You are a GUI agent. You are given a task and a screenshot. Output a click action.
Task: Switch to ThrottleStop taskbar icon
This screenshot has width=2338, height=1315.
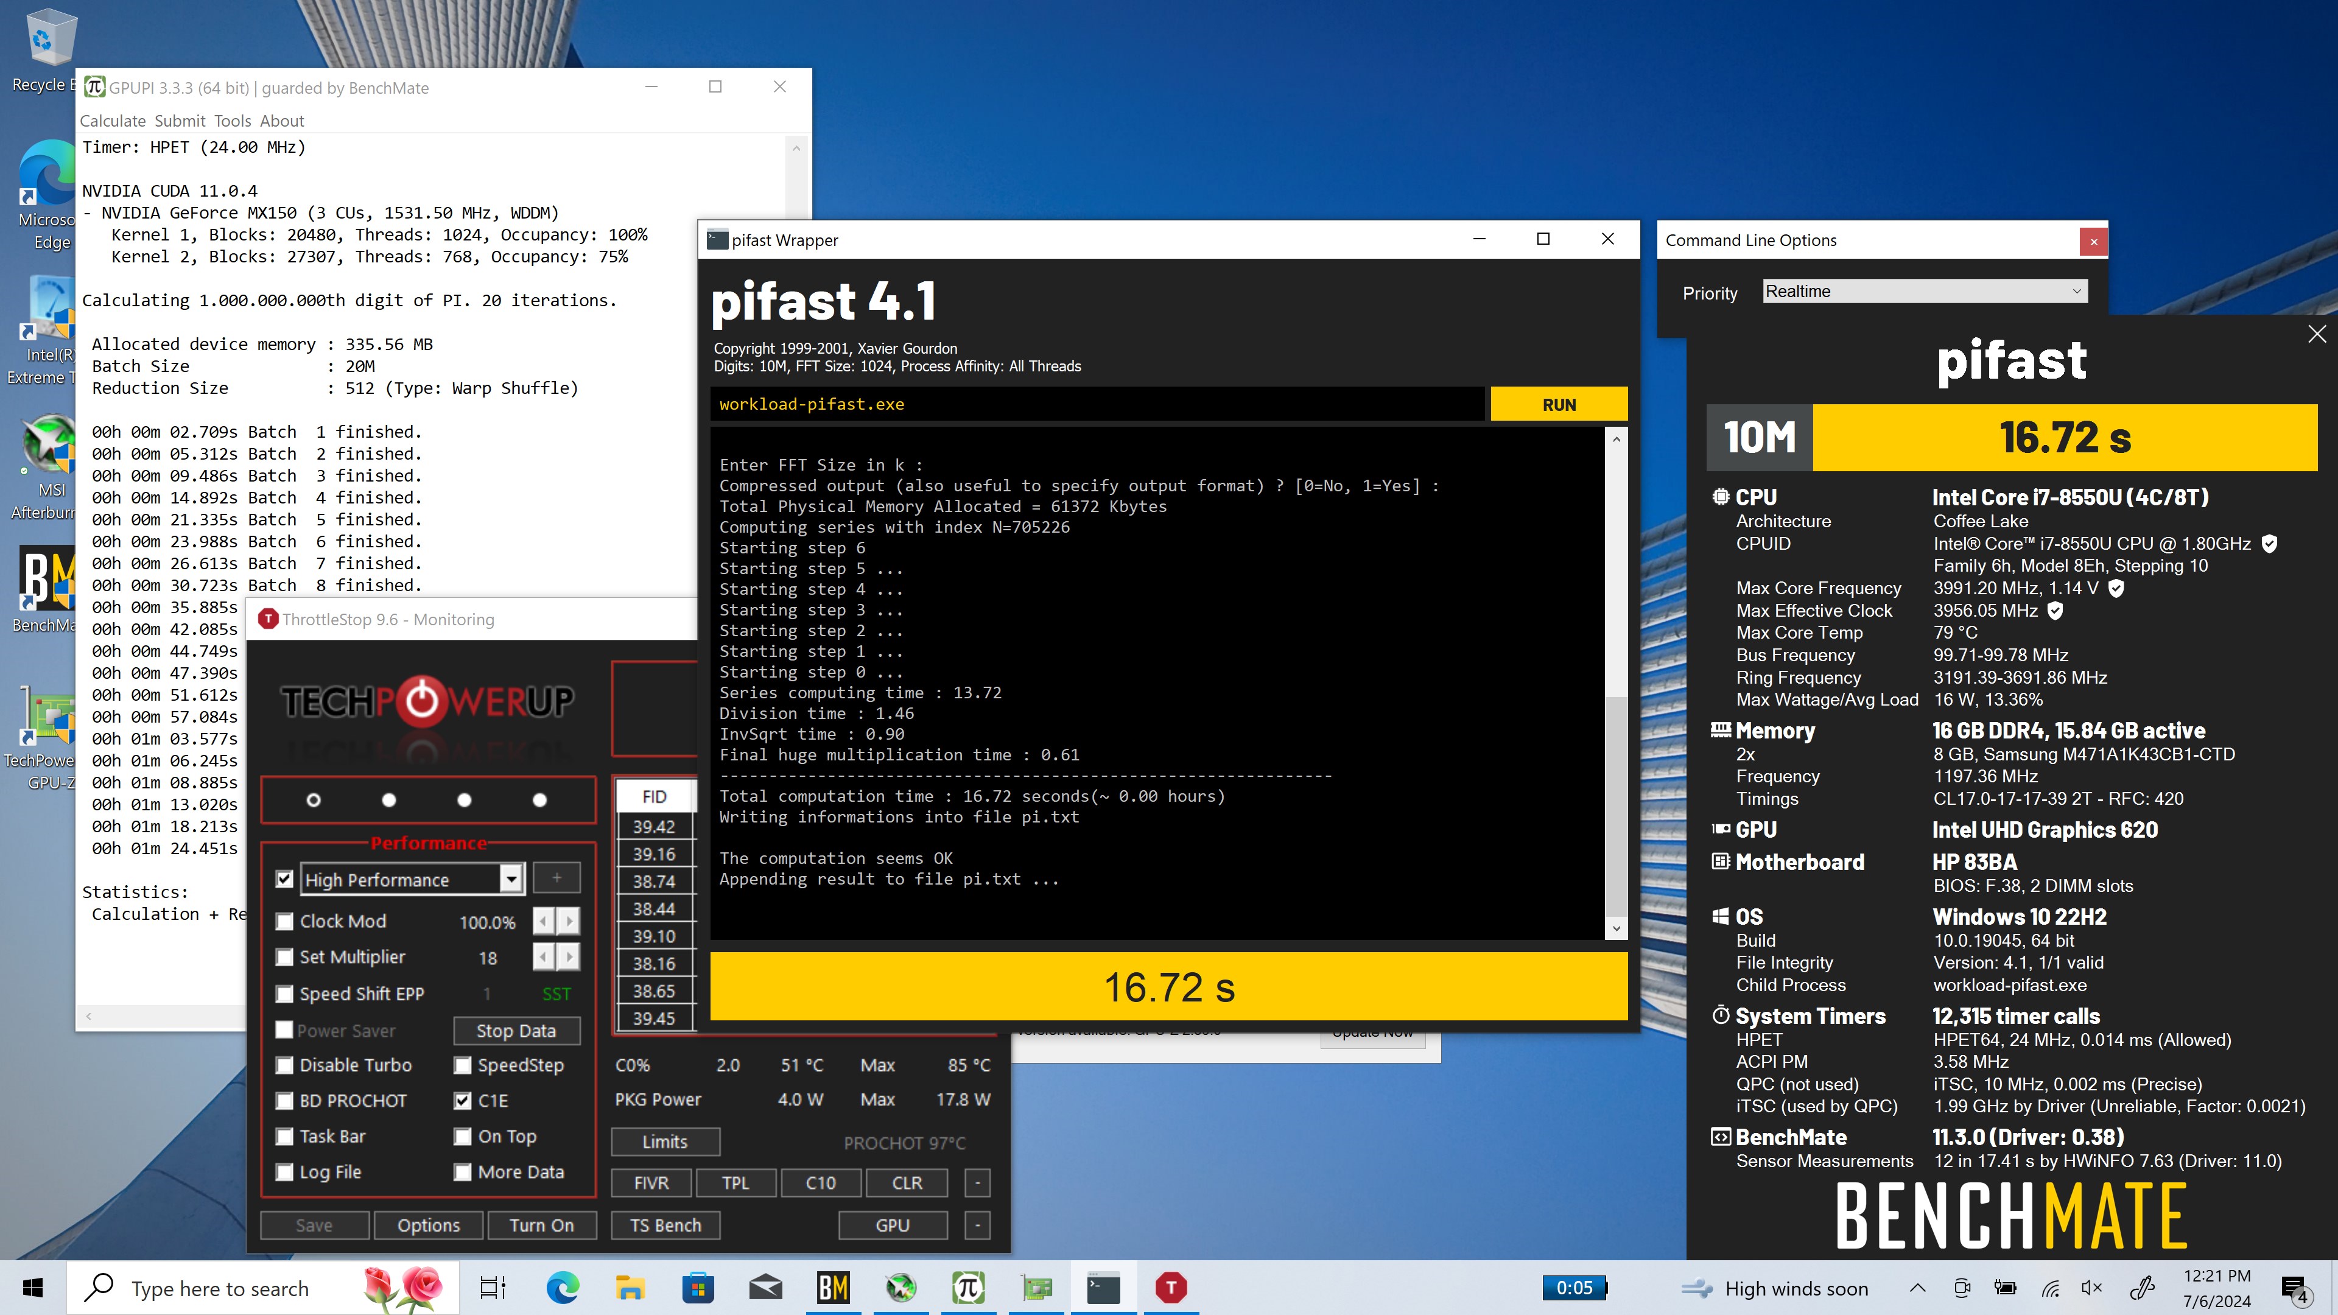click(x=1171, y=1288)
